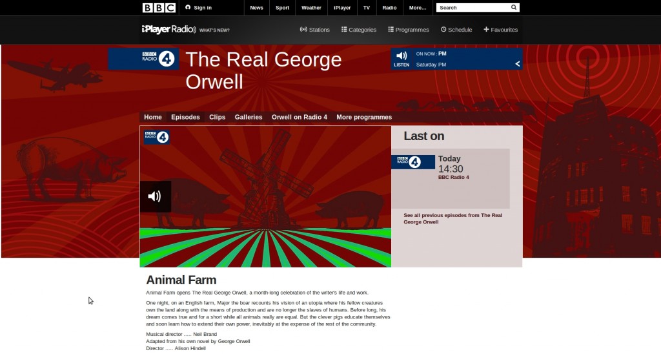Click the Animal Farm windmill image
The image size is (661, 354).
pos(265,196)
